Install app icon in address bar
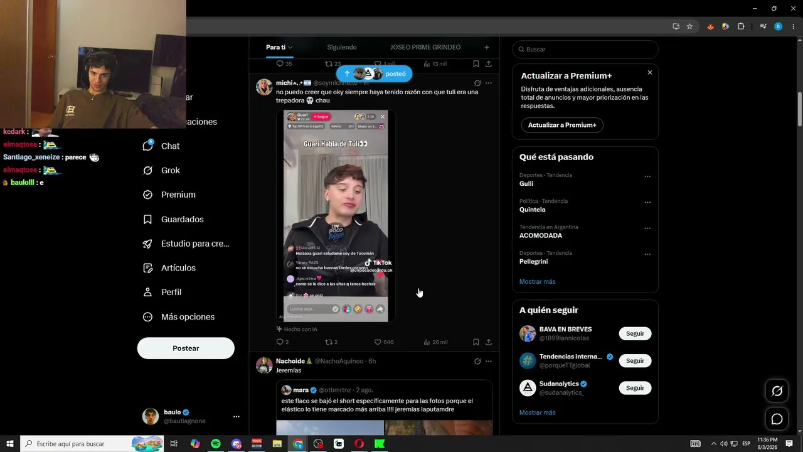 click(x=676, y=26)
